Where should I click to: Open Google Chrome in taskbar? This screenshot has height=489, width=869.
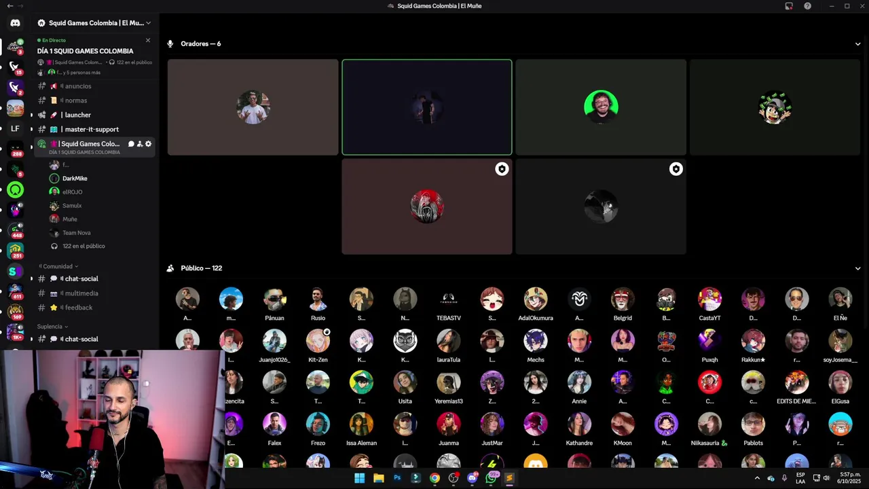(434, 478)
